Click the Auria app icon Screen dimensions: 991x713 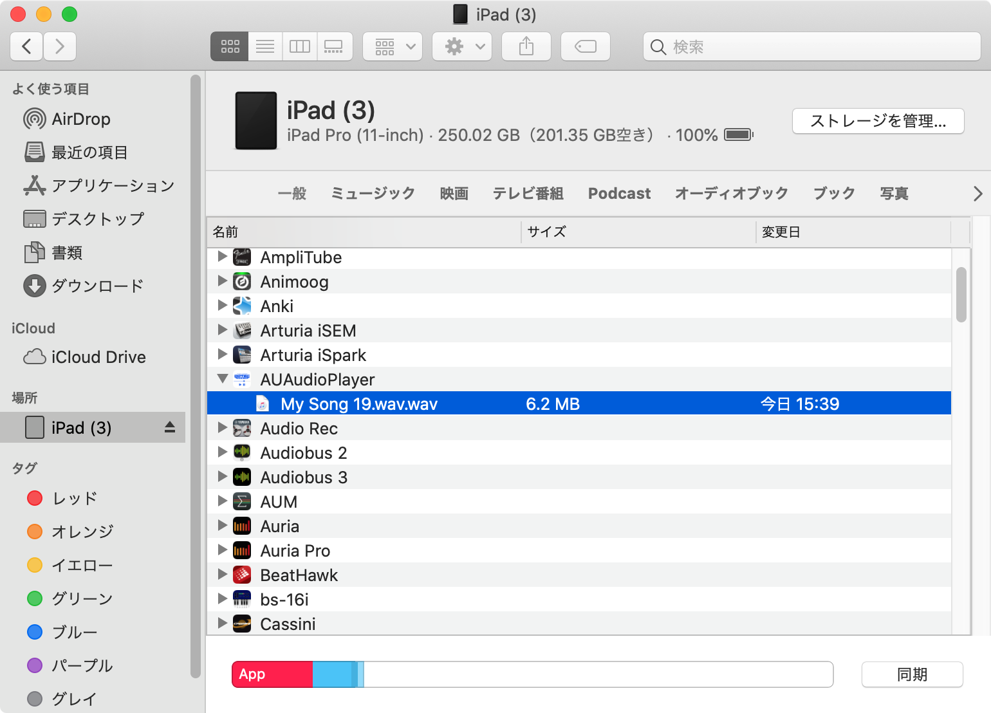pyautogui.click(x=242, y=526)
